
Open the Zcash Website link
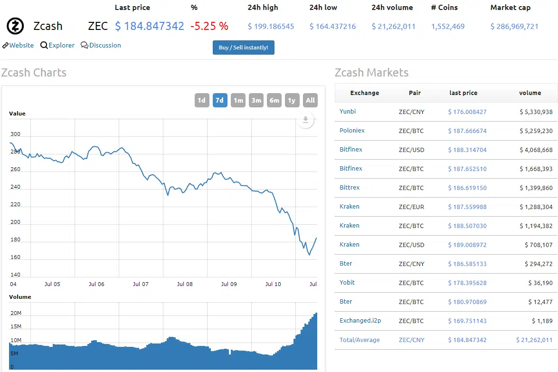21,45
